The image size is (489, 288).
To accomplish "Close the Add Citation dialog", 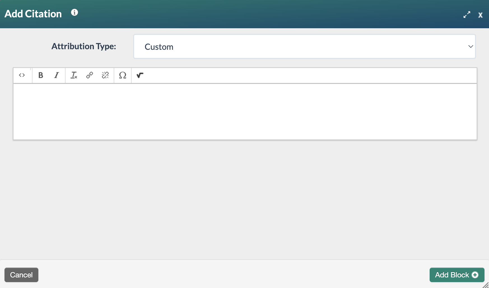I will coord(480,15).
